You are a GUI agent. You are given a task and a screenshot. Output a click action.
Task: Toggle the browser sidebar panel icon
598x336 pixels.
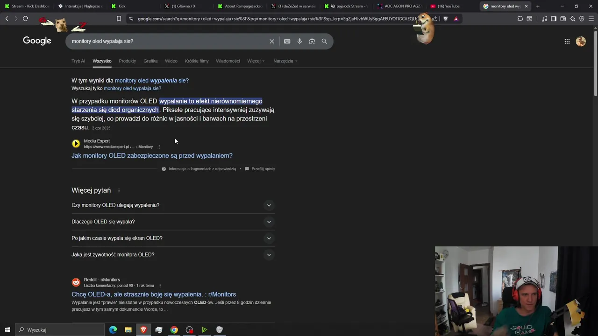(554, 19)
